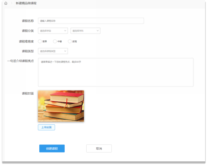The image size is (207, 165).
Task: Expand the 请选择课程类型 dropdown
Action: pos(53,51)
